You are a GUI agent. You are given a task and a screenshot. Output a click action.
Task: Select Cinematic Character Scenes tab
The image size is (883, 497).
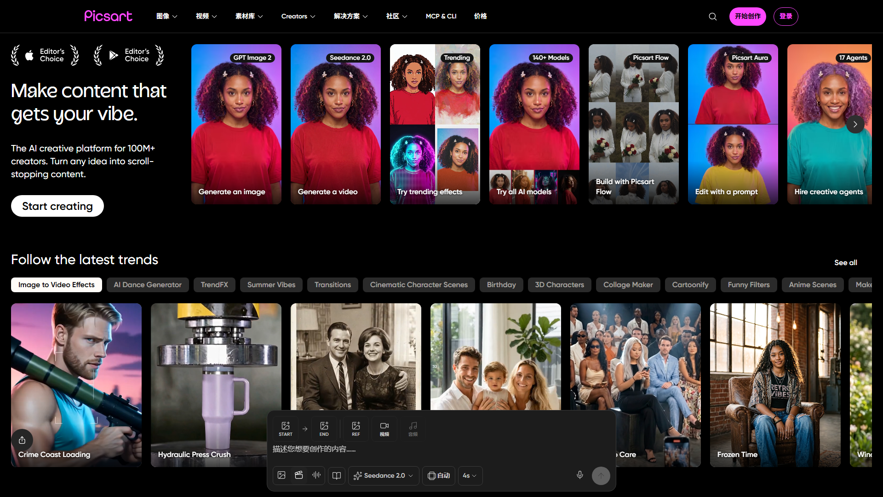click(419, 285)
